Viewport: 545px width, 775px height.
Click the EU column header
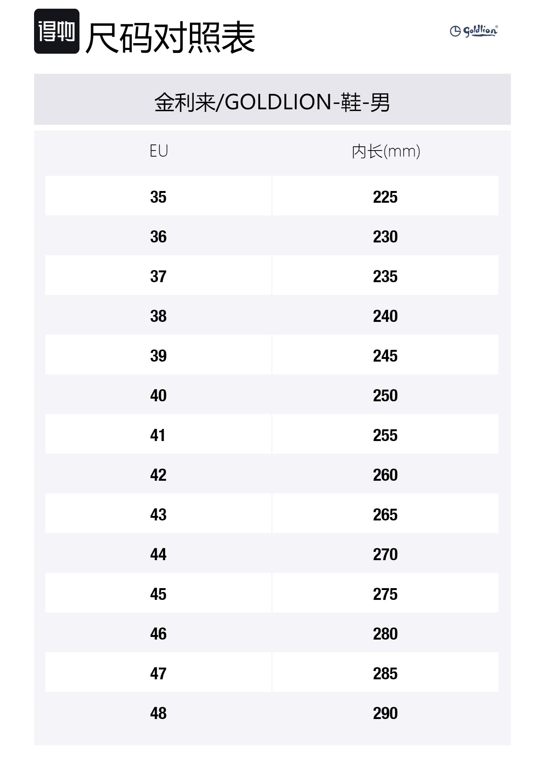159,151
